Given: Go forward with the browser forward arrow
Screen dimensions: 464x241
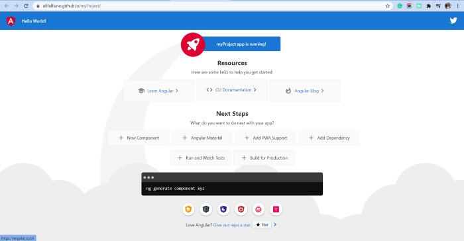Looking at the screenshot, I should pyautogui.click(x=17, y=6).
